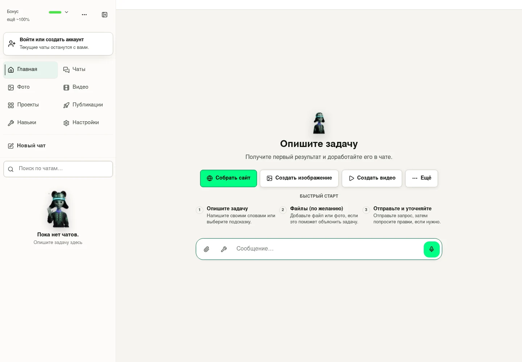522x362 pixels.
Task: Collapse the sidebar with the panel icon
Action: tap(104, 15)
